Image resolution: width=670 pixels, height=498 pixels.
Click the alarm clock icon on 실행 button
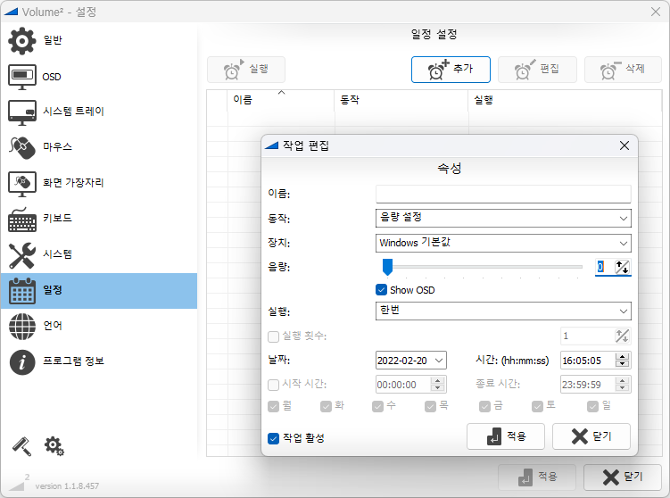(x=234, y=70)
